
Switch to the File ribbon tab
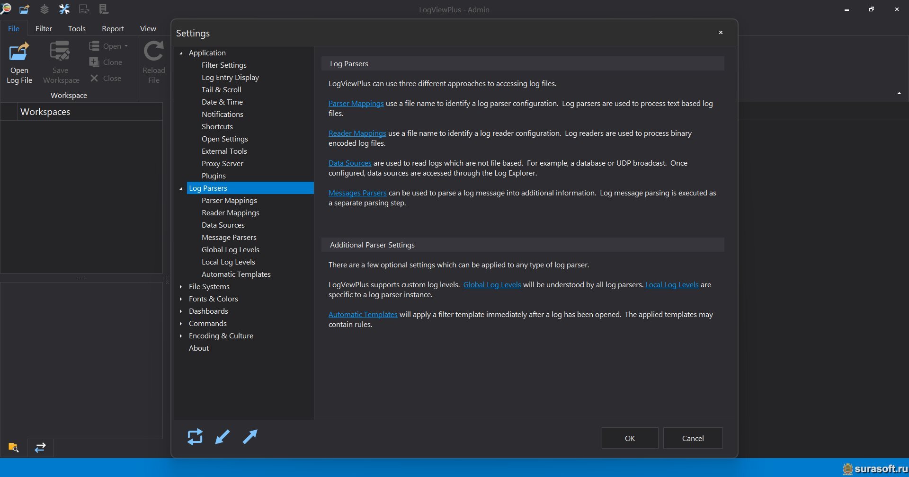[14, 28]
